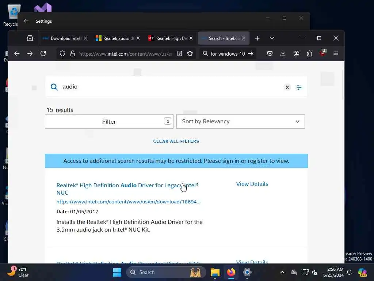The height and width of the screenshot is (281, 374).
Task: Open the intel.com download/18694 URL link
Action: [128, 202]
